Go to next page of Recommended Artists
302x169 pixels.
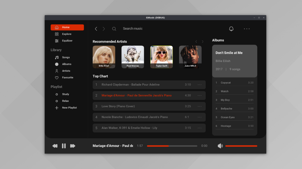pos(203,41)
